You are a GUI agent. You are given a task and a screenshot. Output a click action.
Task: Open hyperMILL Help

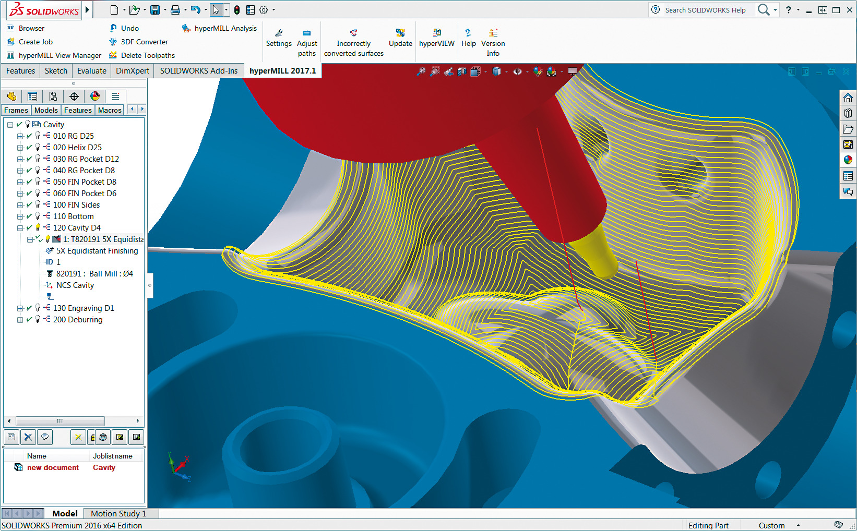tap(469, 39)
